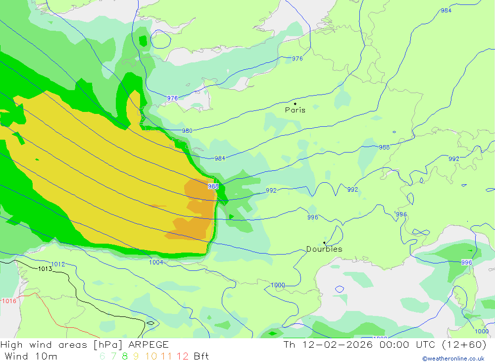Click the 980 isobar label

point(187,131)
